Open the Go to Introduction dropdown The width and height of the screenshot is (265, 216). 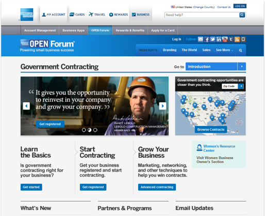216,67
